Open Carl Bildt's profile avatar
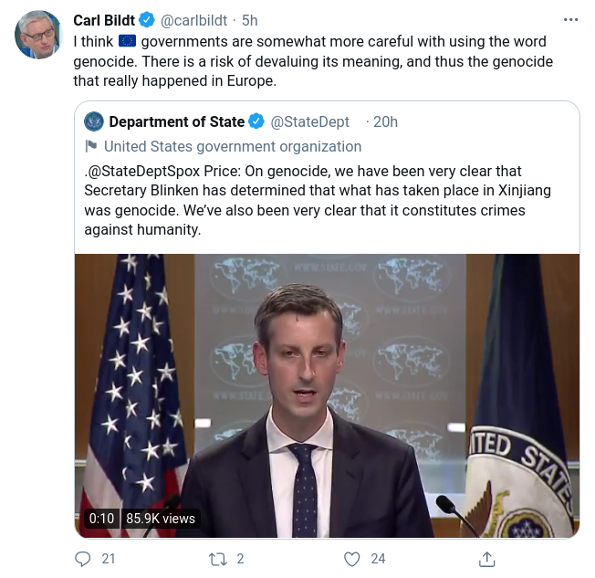Screen dimensions: 595x578 coord(37,36)
